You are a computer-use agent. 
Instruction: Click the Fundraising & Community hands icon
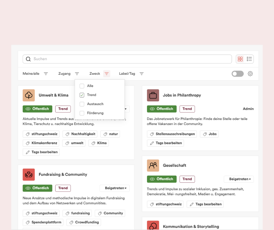pyautogui.click(x=29, y=175)
